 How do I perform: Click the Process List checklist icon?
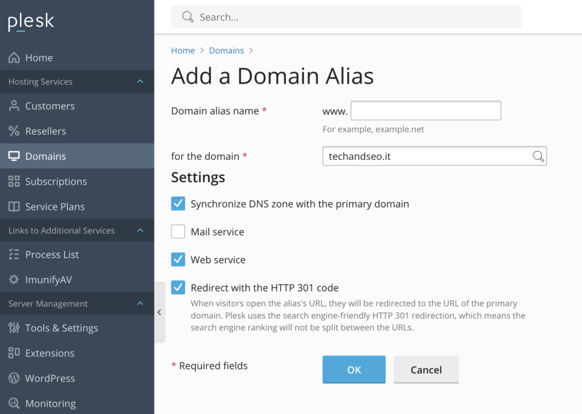[14, 255]
